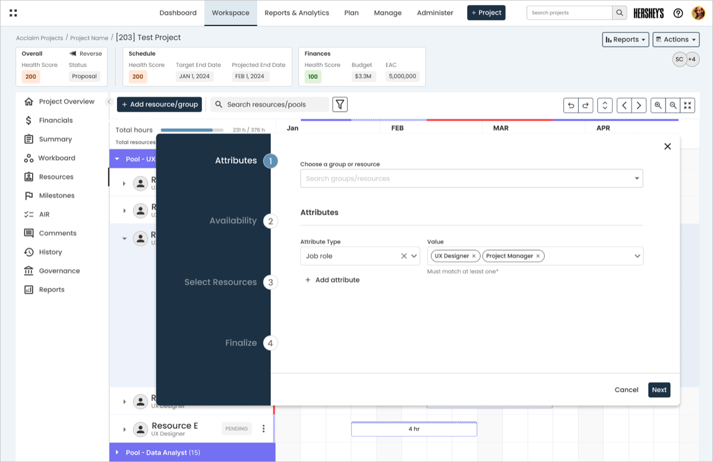
Task: Switch to Reports & Analytics tab
Action: [x=296, y=13]
